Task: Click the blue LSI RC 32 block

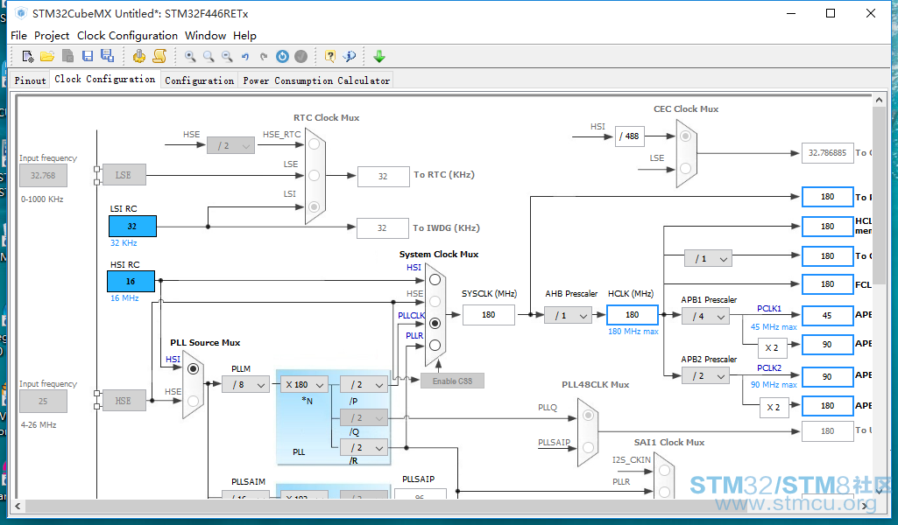Action: click(132, 226)
